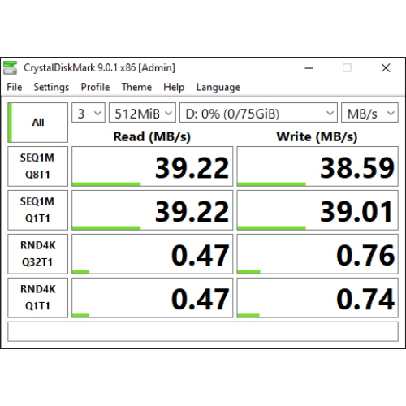Click the SEQ1M Q1T1 write result 39.01
406x406 pixels.
click(317, 210)
